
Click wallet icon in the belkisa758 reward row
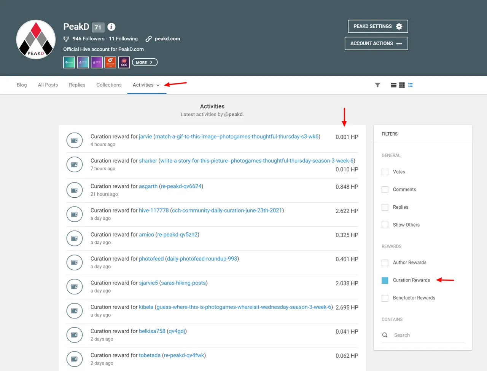coord(75,335)
